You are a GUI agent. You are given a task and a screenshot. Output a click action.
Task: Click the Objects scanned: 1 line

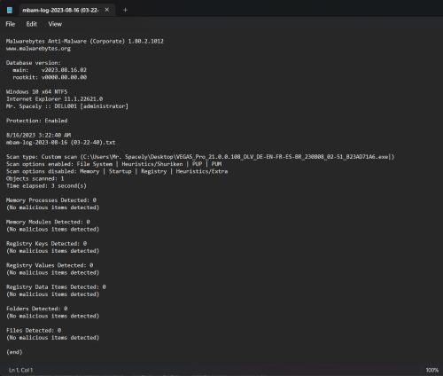pos(35,178)
